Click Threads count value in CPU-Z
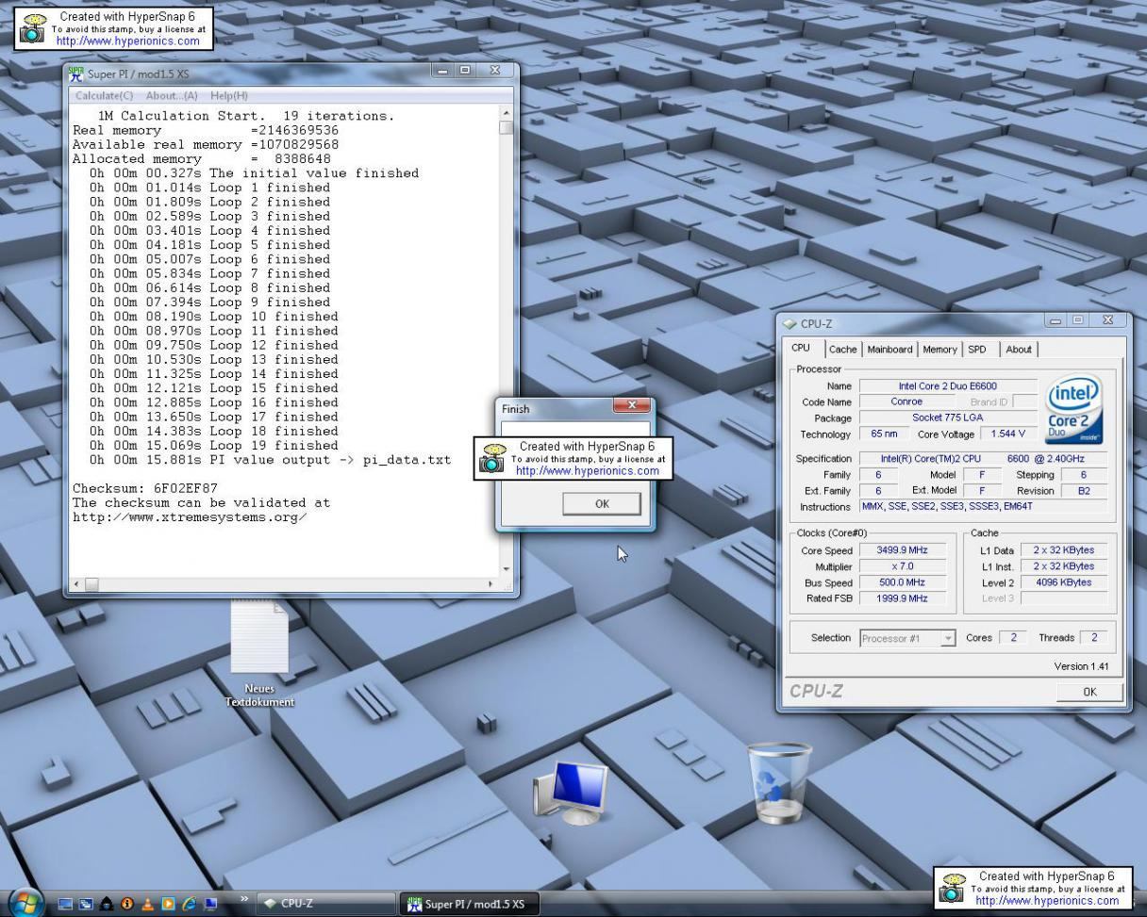The image size is (1147, 917). pos(1094,638)
